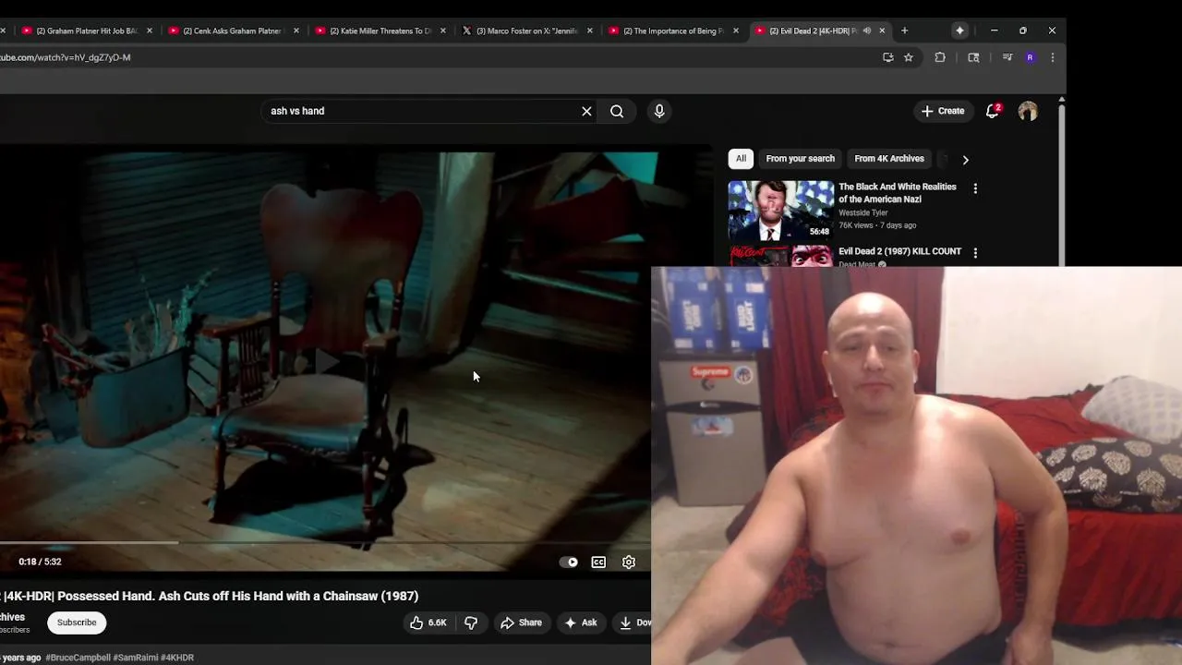Open player settings gear
The width and height of the screenshot is (1182, 665).
pyautogui.click(x=629, y=562)
